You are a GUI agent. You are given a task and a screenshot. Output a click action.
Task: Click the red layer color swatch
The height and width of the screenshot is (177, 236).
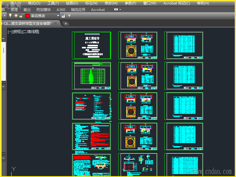tap(27, 16)
